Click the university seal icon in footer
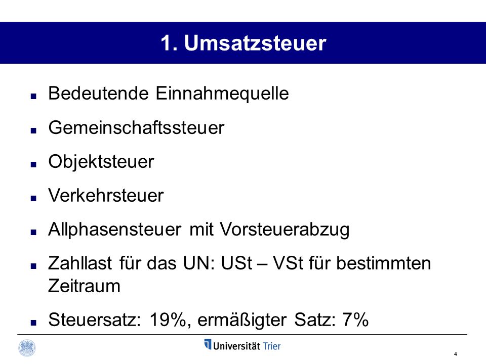The image size is (486, 364). click(x=27, y=348)
